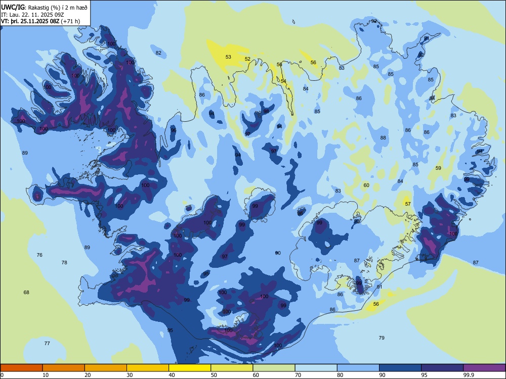Click the map value 88 in the northeast interior
This screenshot has width=506, height=379.
coord(383,137)
